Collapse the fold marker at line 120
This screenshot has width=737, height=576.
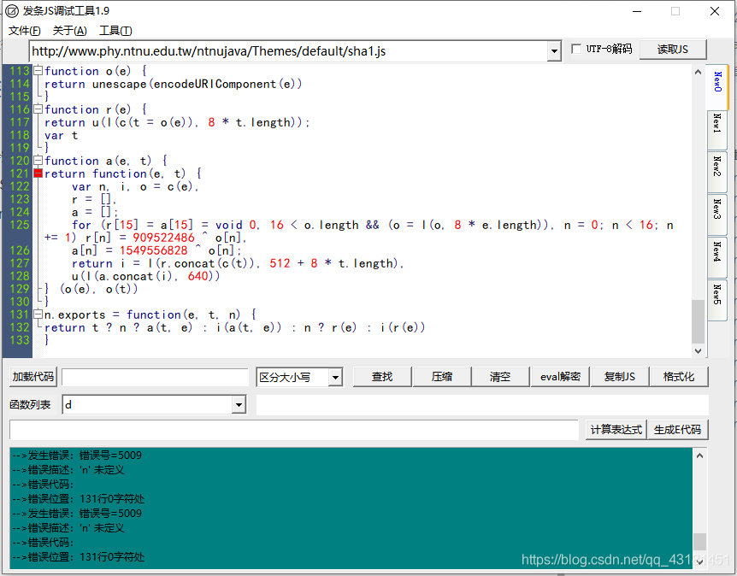coord(38,160)
